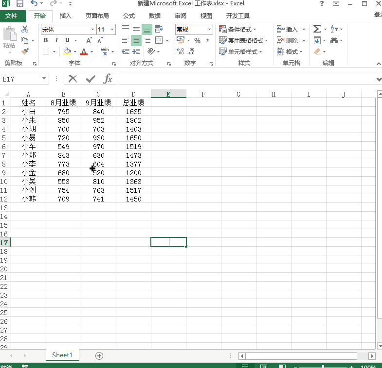Open the number format dropdown 常规

click(x=209, y=30)
